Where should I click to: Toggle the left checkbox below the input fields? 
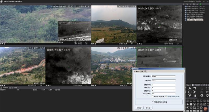(x=153, y=96)
